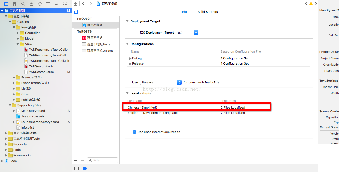
Task: Jump to previous issue arrow
Action: coord(306,4)
